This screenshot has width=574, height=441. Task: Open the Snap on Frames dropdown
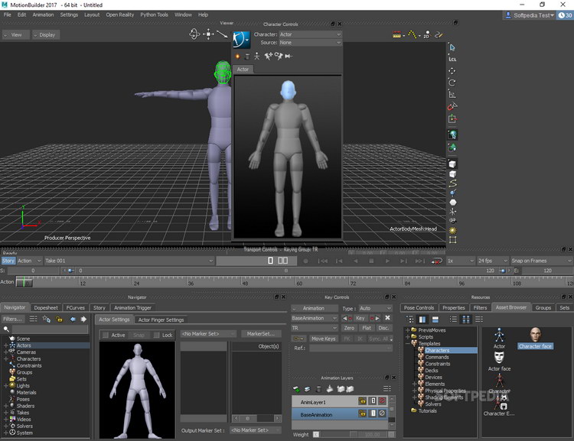click(541, 261)
